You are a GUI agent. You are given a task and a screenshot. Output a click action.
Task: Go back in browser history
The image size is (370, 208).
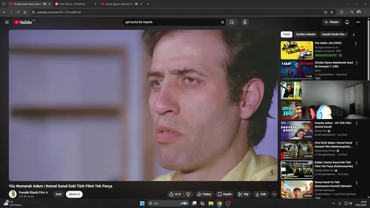[x=4, y=12]
